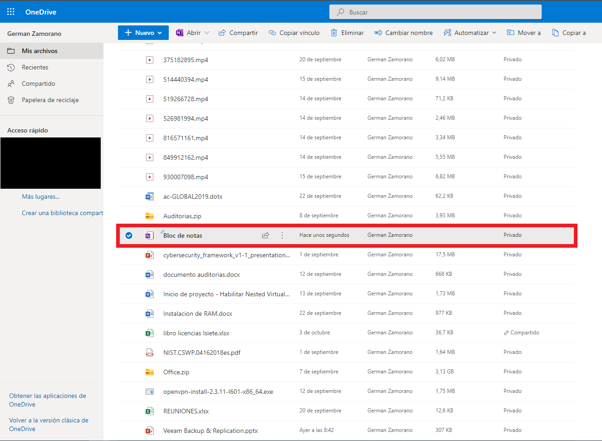Click the Papelera de reciclaje bin icon
This screenshot has width=602, height=441.
click(11, 100)
